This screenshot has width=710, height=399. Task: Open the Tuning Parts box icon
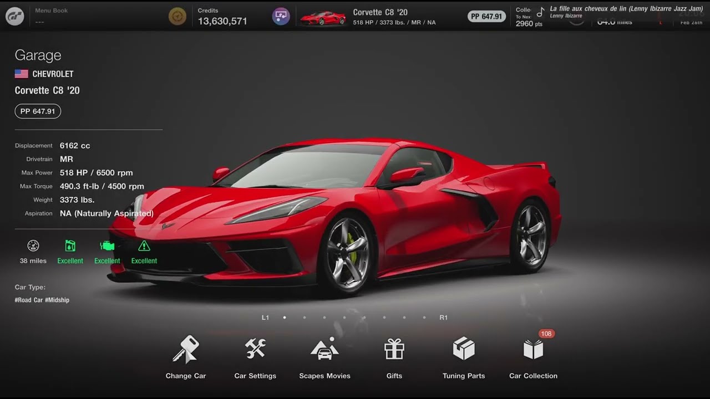(464, 349)
